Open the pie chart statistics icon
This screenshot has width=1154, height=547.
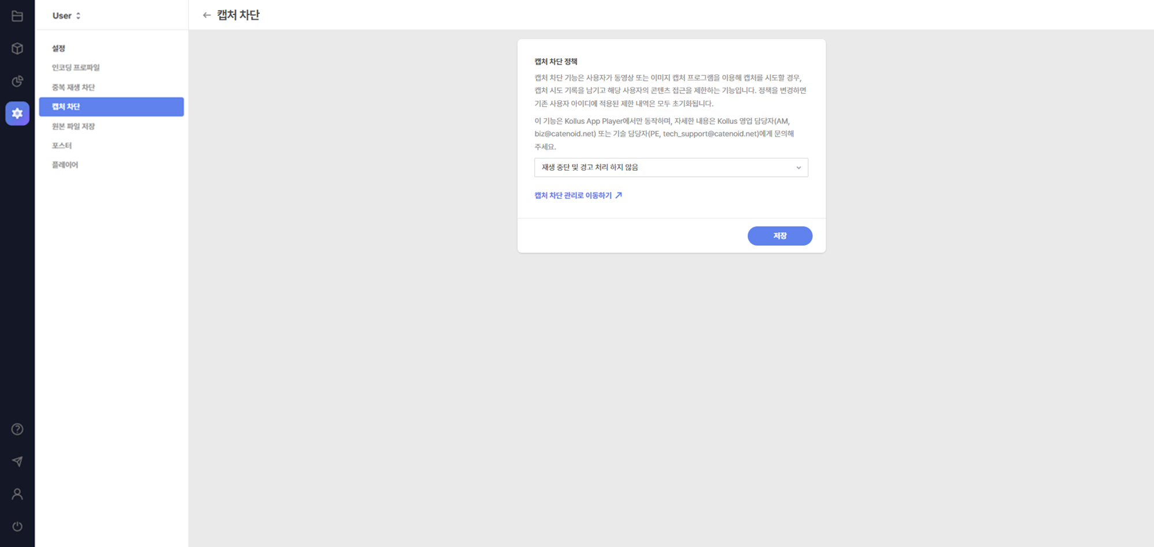[17, 81]
